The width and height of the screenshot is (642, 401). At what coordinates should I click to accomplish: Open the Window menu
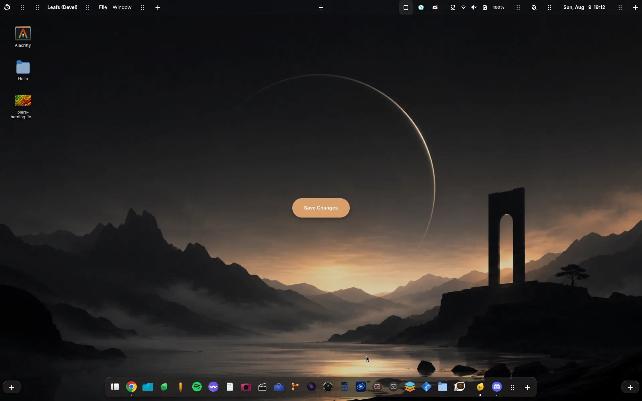122,7
